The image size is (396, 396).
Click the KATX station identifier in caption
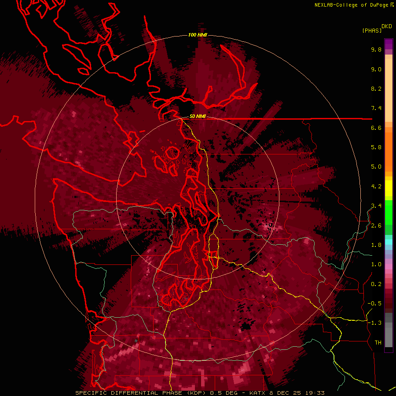257,393
